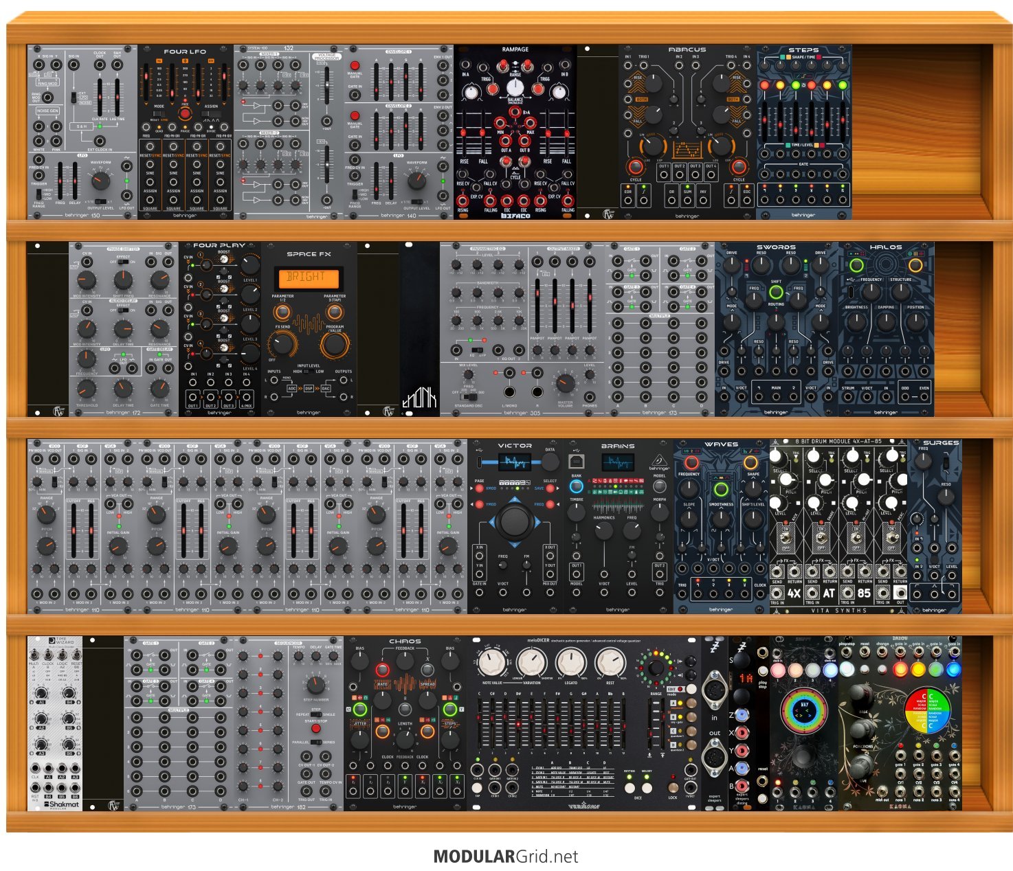
Task: Click the Abacus OUT 1 jack
Action: coord(663,174)
